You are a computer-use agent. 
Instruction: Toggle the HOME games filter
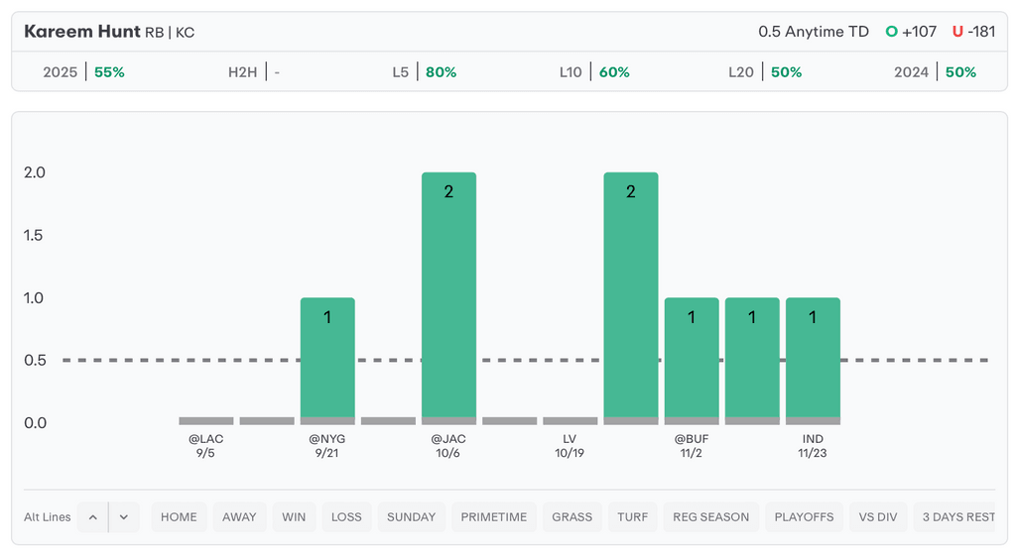tap(179, 517)
